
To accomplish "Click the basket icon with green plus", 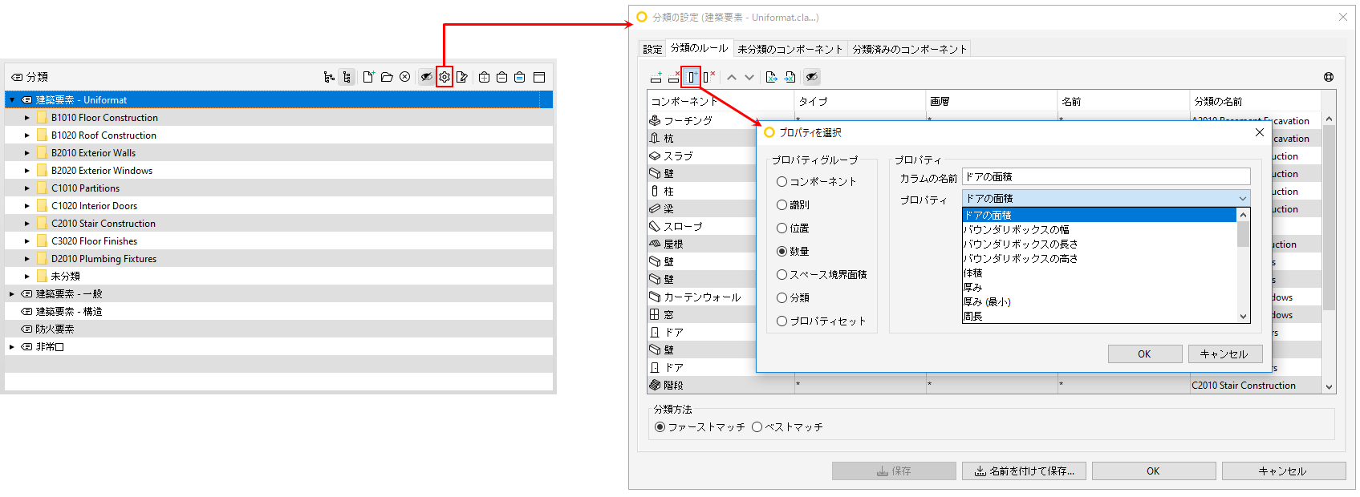I will point(484,77).
